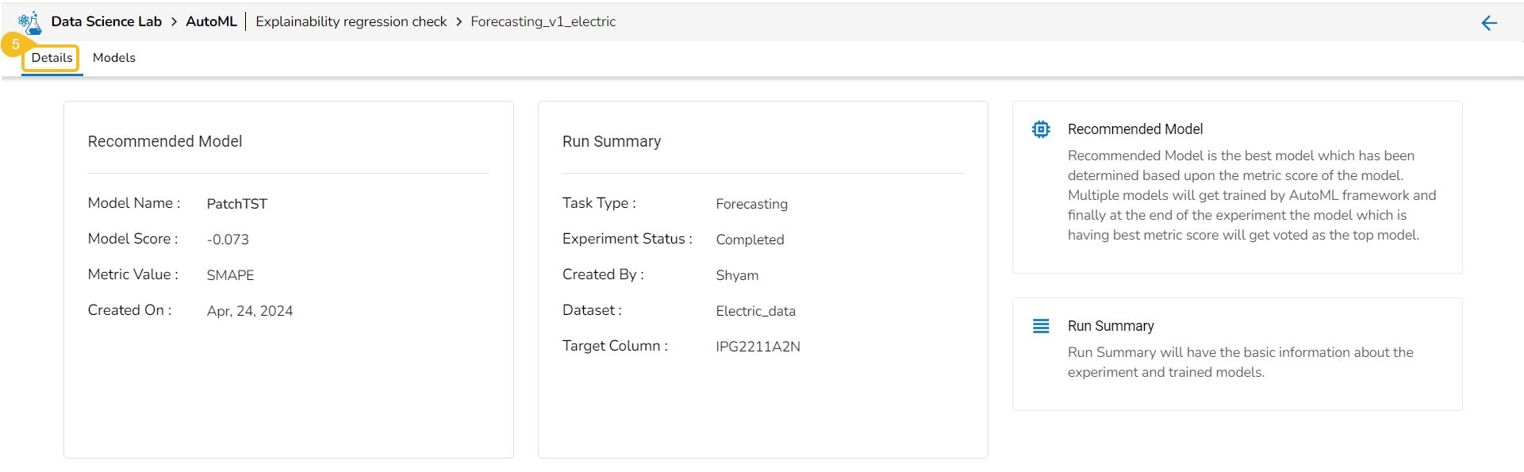The height and width of the screenshot is (472, 1524).
Task: Click the Recommended Model chip icon
Action: pyautogui.click(x=1041, y=129)
